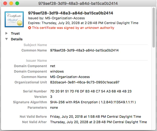Click the Issued by MS-Organization-Access line
157x131 pixels.
(x=56, y=18)
